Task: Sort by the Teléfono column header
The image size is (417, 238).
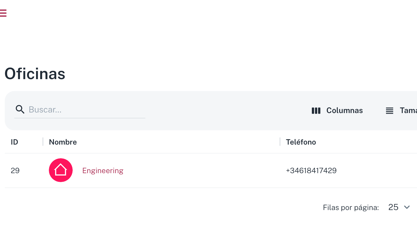Action: (301, 142)
